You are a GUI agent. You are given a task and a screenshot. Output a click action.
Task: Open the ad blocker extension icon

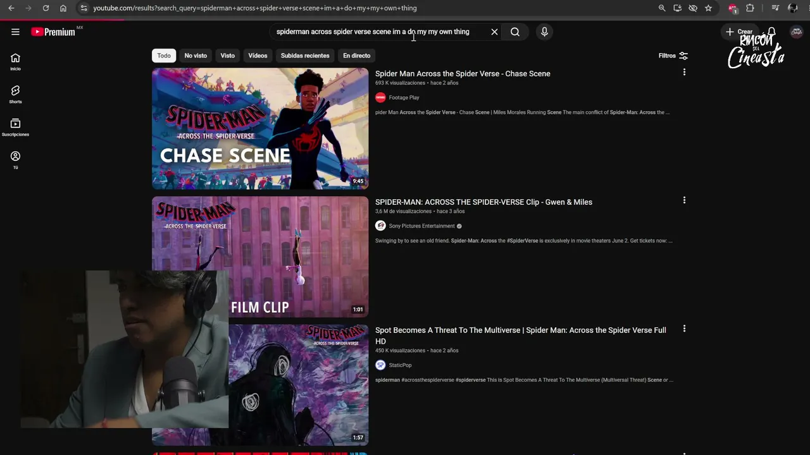coord(733,8)
